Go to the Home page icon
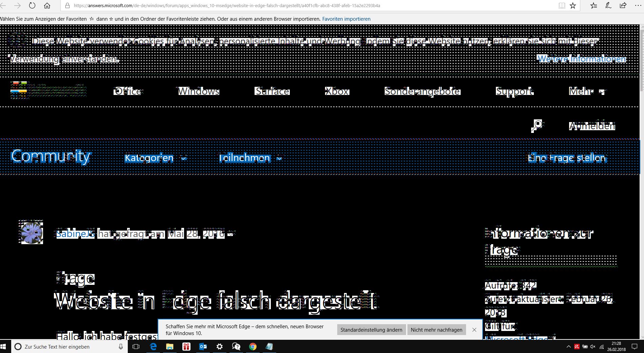Image resolution: width=644 pixels, height=353 pixels. (47, 5)
